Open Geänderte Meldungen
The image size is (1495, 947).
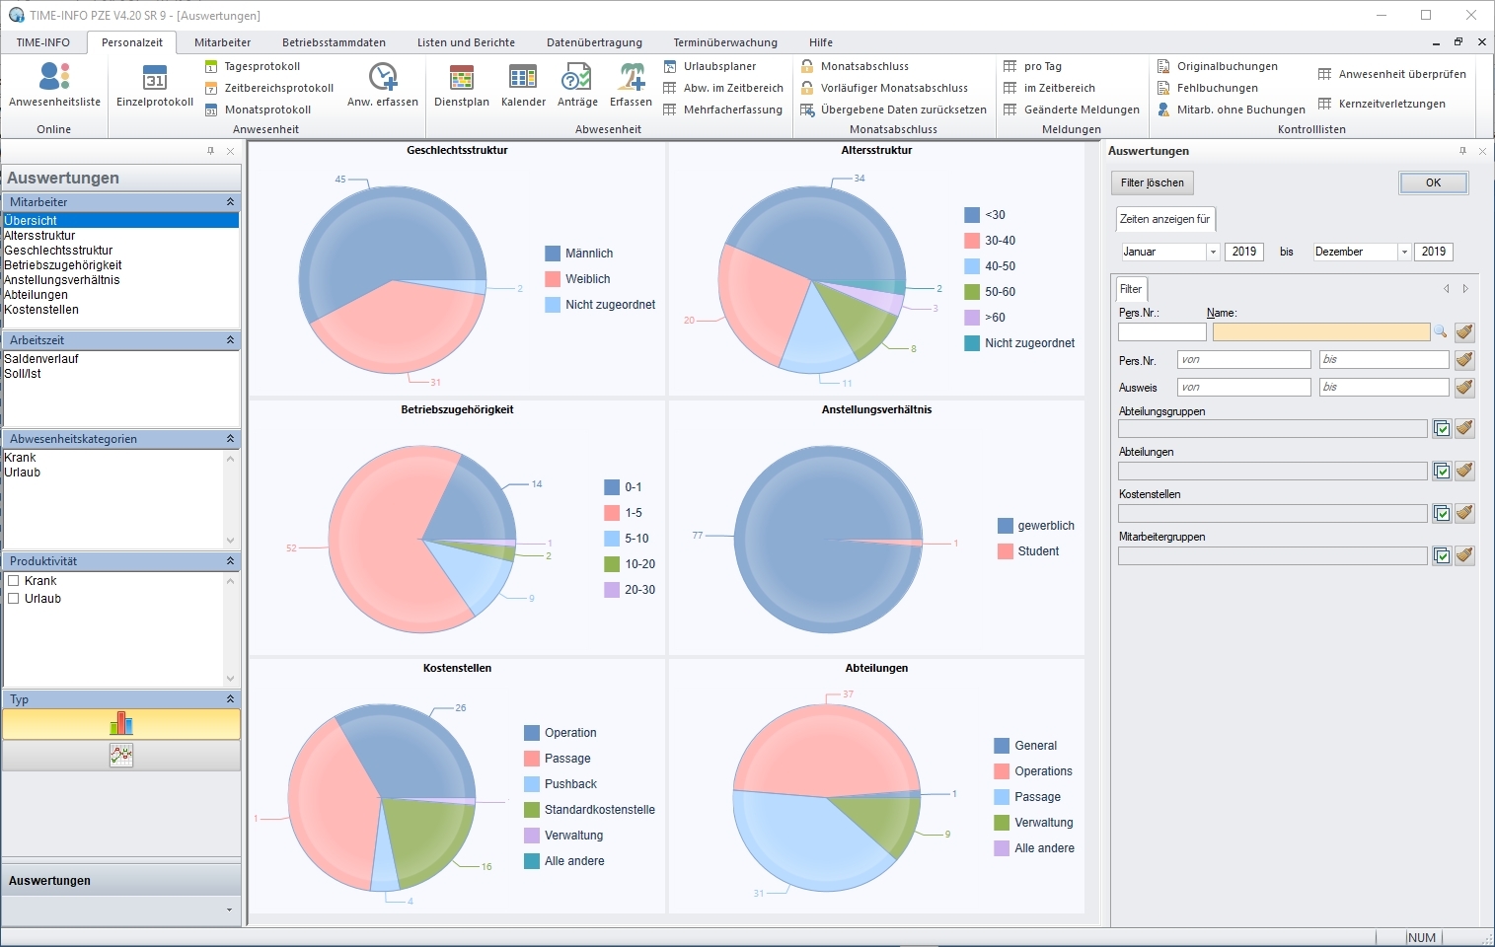pyautogui.click(x=1071, y=109)
